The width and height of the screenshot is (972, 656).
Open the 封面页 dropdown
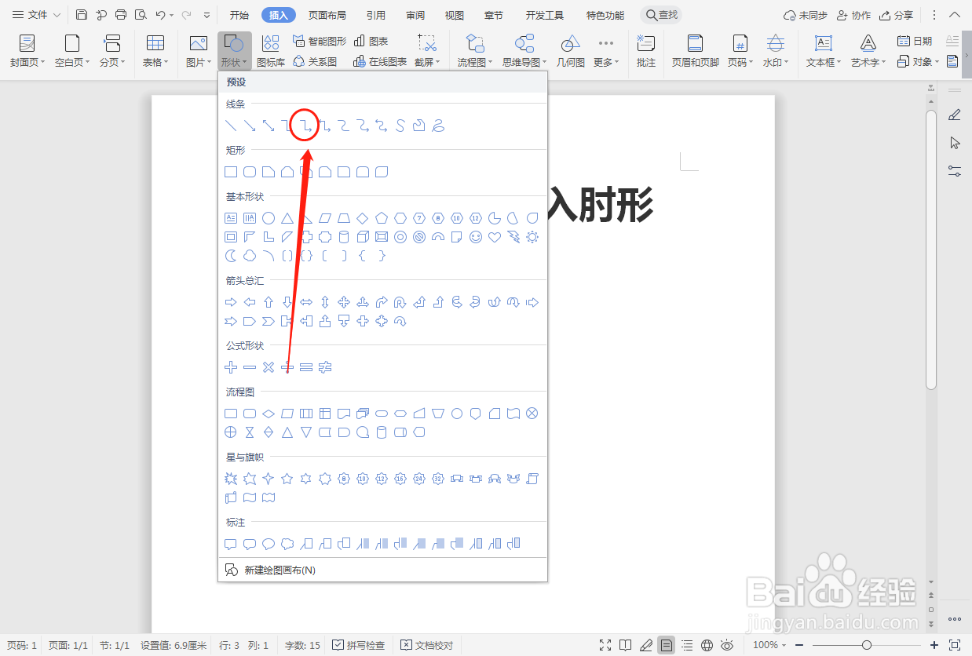(27, 62)
